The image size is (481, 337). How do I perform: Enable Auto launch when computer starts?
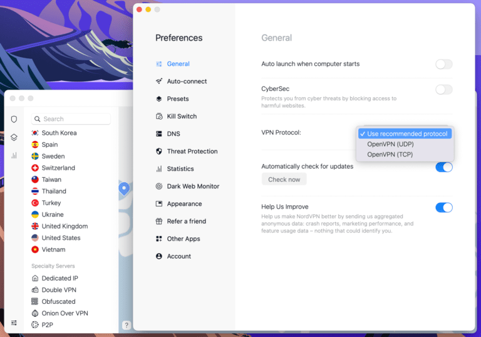click(x=443, y=64)
